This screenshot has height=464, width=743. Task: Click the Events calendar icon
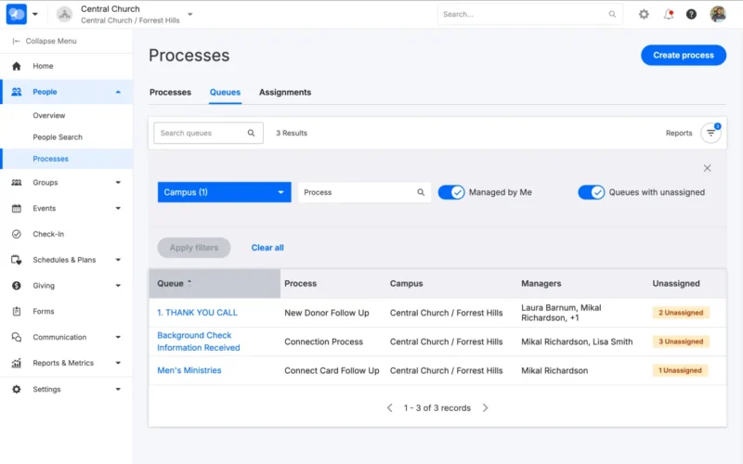coord(16,208)
